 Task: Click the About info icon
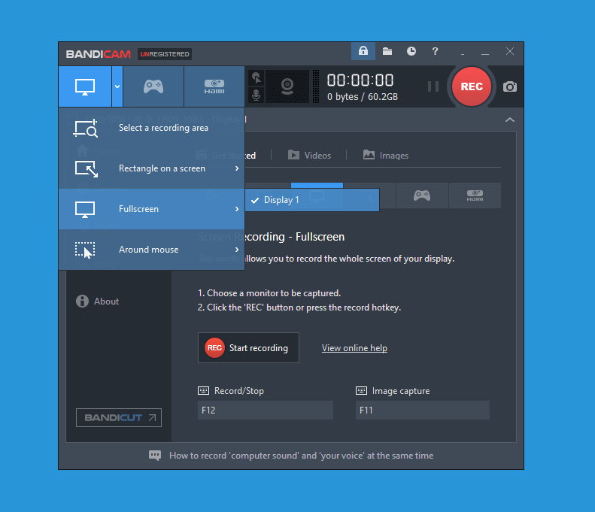coord(82,301)
